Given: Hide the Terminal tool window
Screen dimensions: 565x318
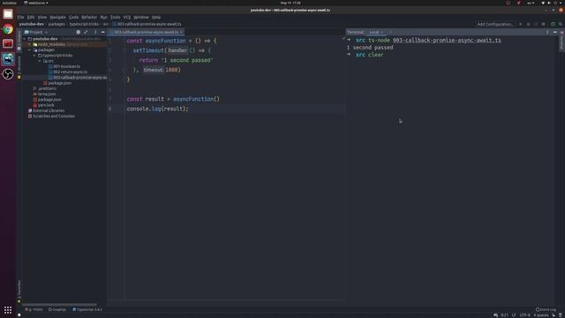Looking at the screenshot, I should point(555,32).
